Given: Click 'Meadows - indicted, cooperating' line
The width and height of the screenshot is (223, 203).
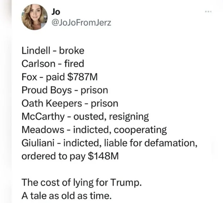Looking at the screenshot, I should tap(94, 130).
